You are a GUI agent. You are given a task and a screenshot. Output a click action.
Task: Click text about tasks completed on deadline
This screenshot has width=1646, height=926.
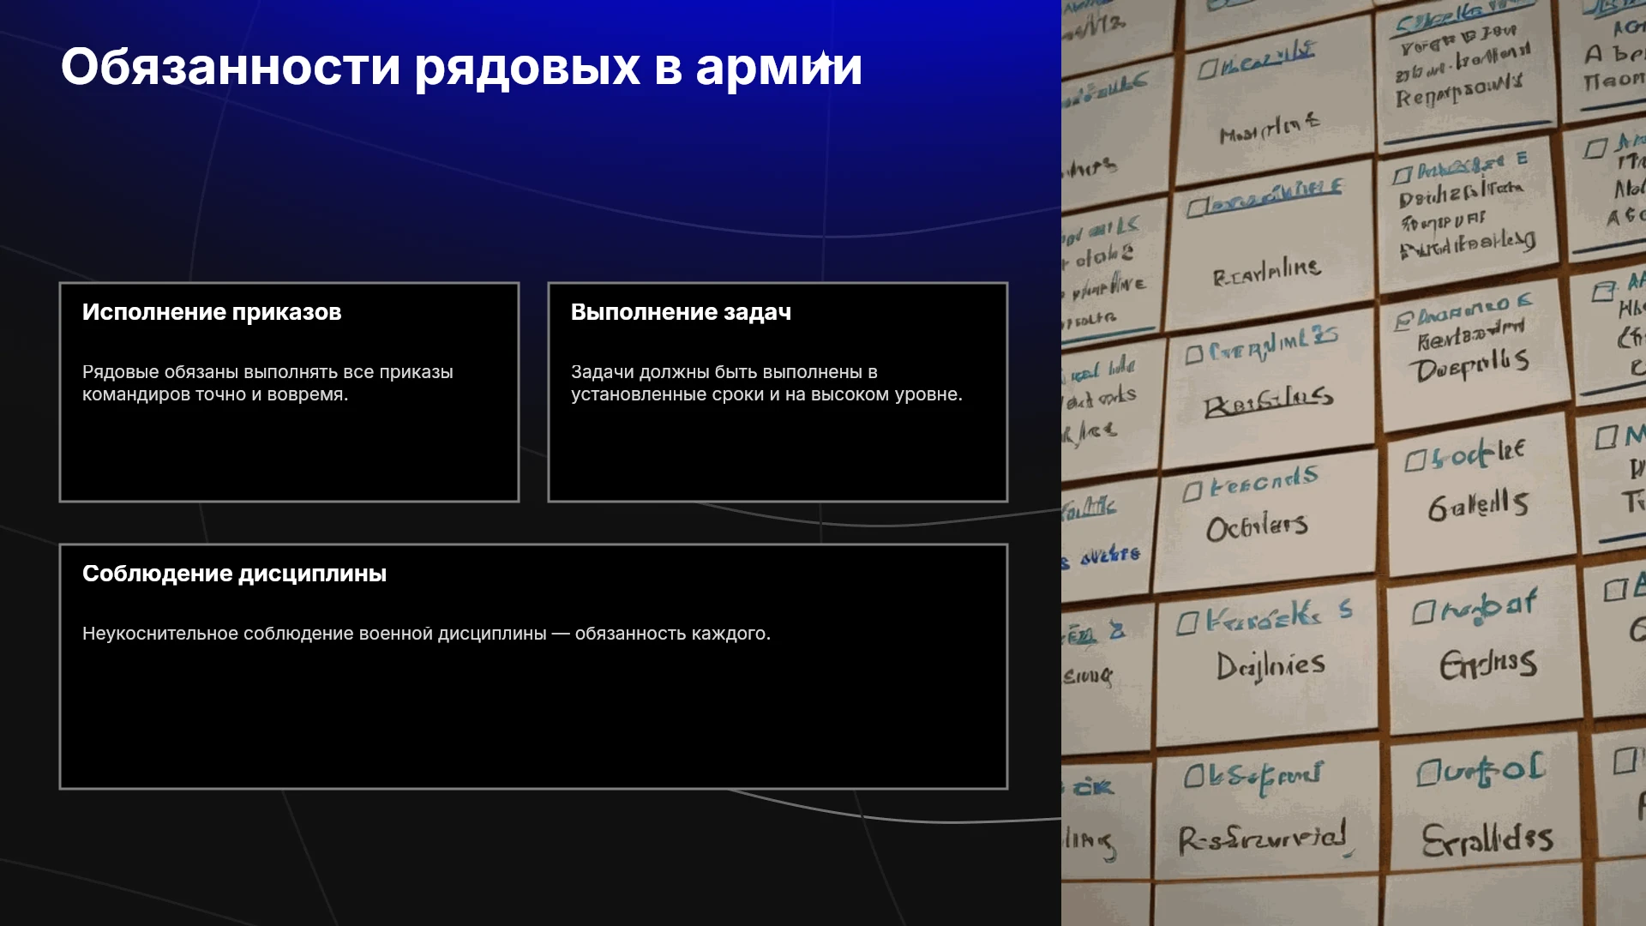[766, 383]
